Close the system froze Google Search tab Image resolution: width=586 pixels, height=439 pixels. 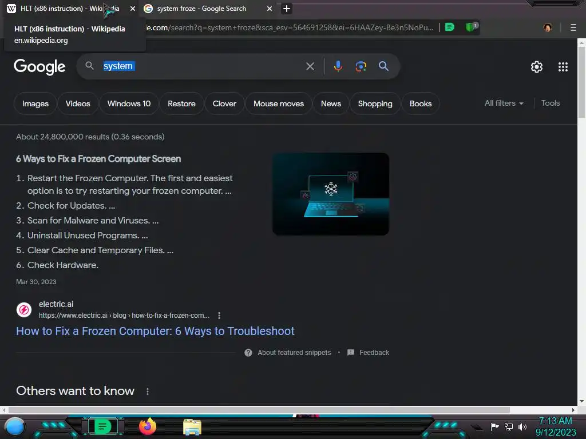click(x=270, y=9)
